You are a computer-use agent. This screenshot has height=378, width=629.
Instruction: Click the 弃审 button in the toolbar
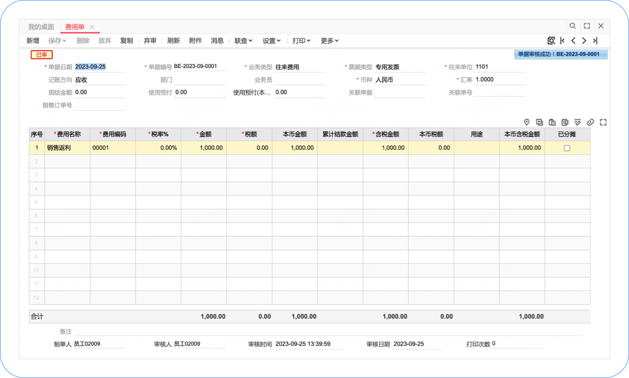click(150, 41)
